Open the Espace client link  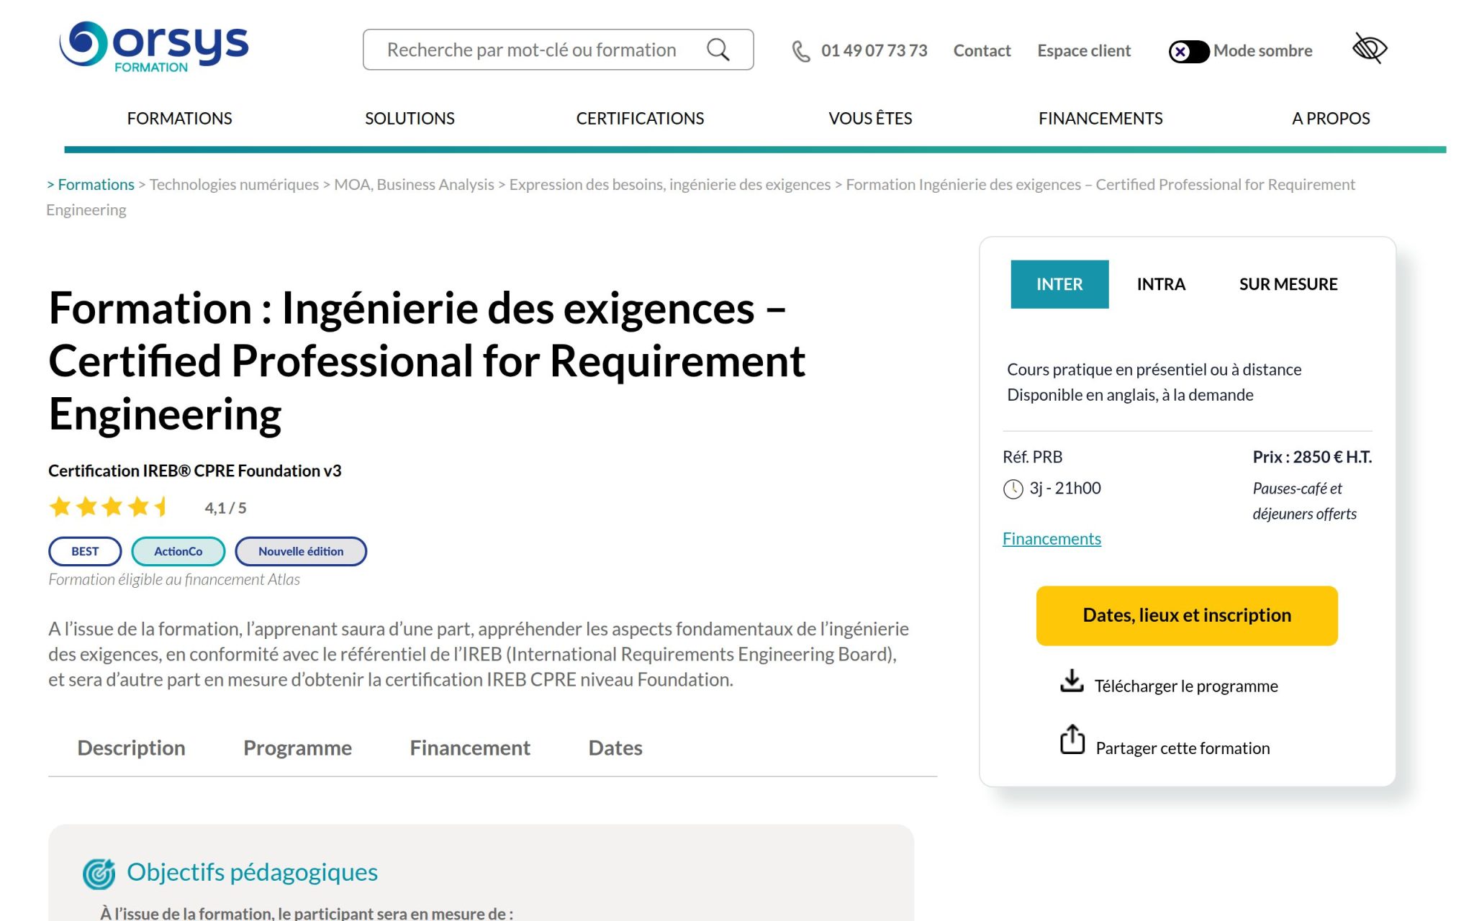(1084, 51)
